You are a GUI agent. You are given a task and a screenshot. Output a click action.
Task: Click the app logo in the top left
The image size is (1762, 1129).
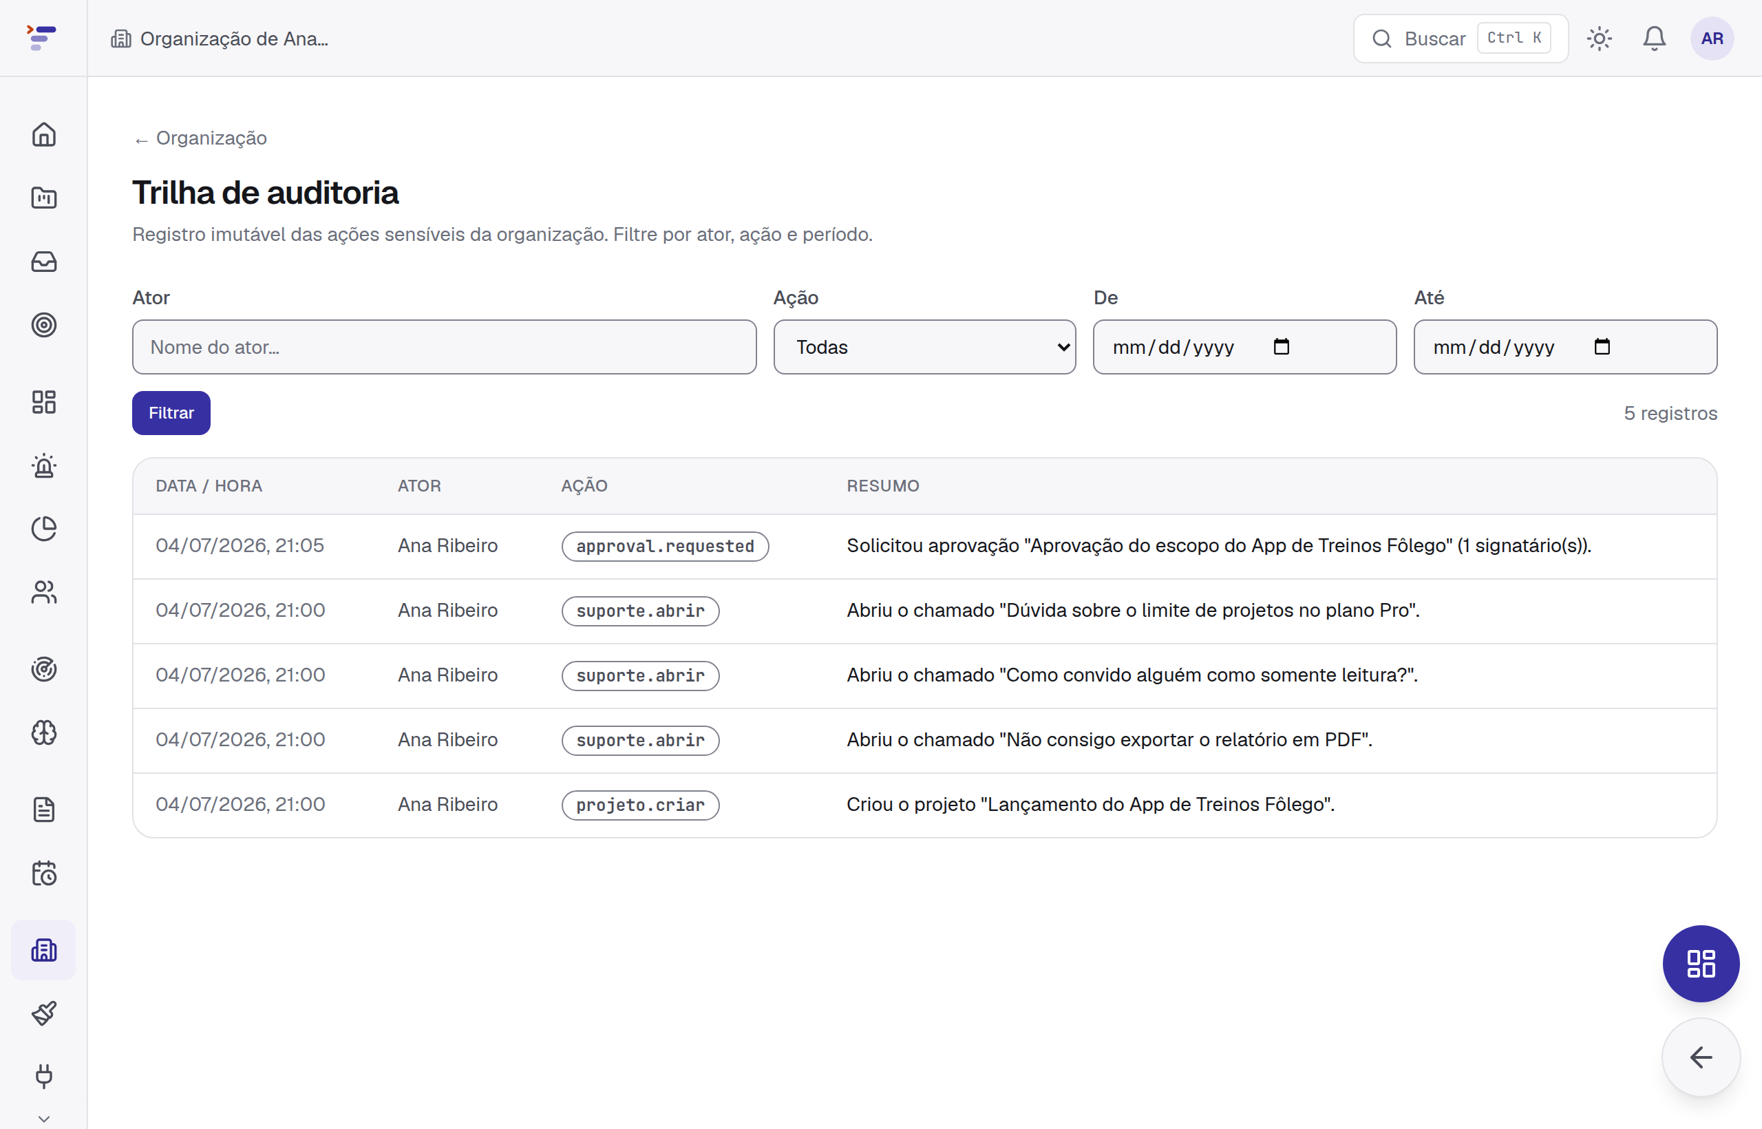pos(42,37)
